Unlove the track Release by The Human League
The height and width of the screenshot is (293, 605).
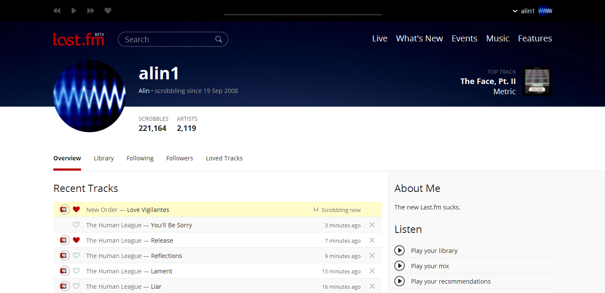point(76,240)
